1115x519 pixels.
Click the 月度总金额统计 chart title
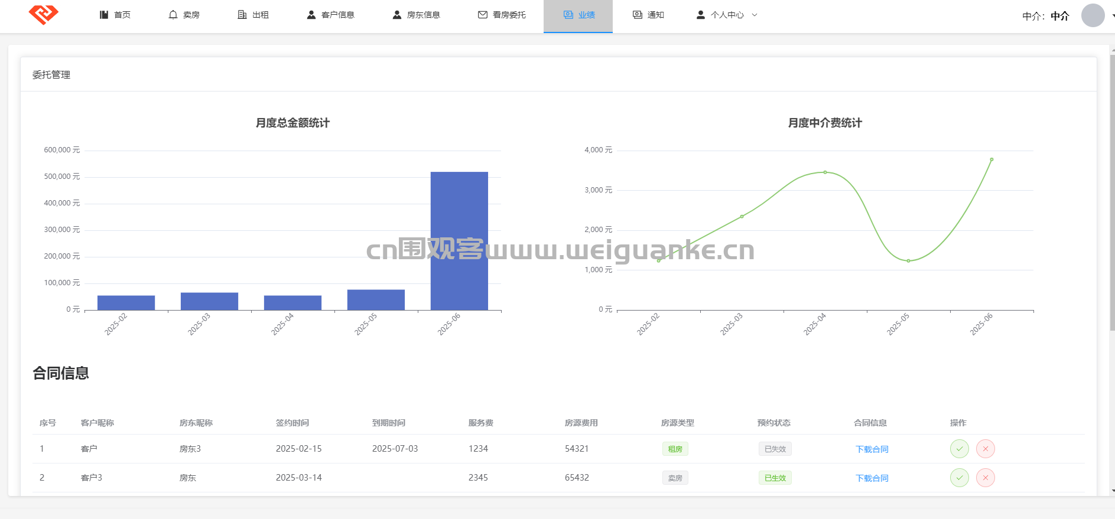tap(292, 123)
